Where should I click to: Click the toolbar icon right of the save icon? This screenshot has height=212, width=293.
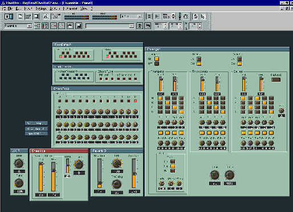[x=46, y=17]
